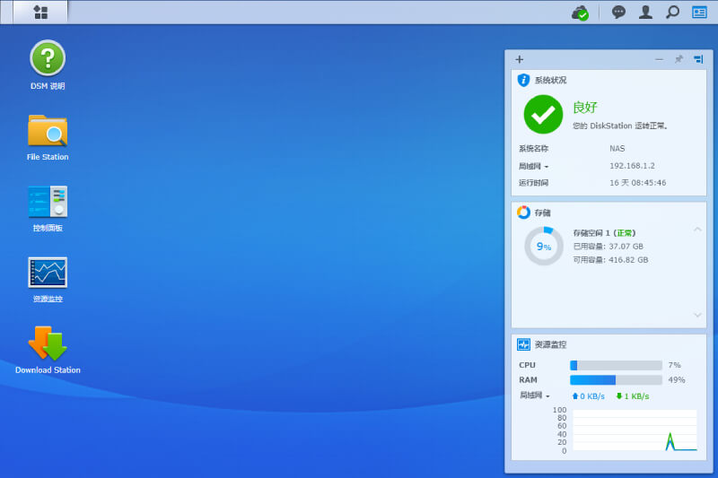
Task: Click the 系统状况 shield icon
Action: [x=523, y=80]
